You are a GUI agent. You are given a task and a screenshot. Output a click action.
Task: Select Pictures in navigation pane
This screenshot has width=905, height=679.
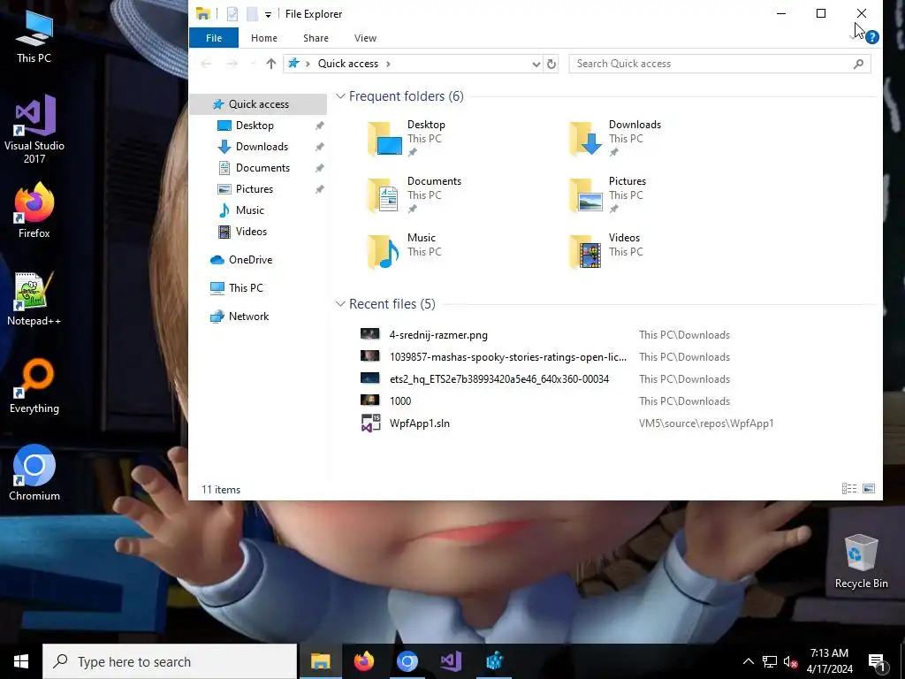[254, 189]
